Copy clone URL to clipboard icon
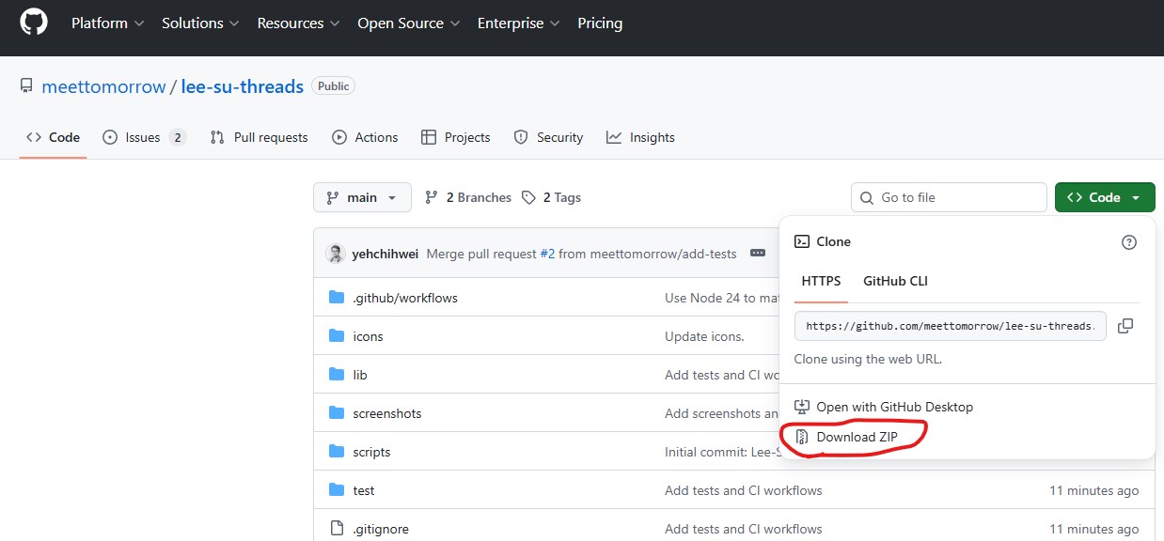 pos(1125,326)
